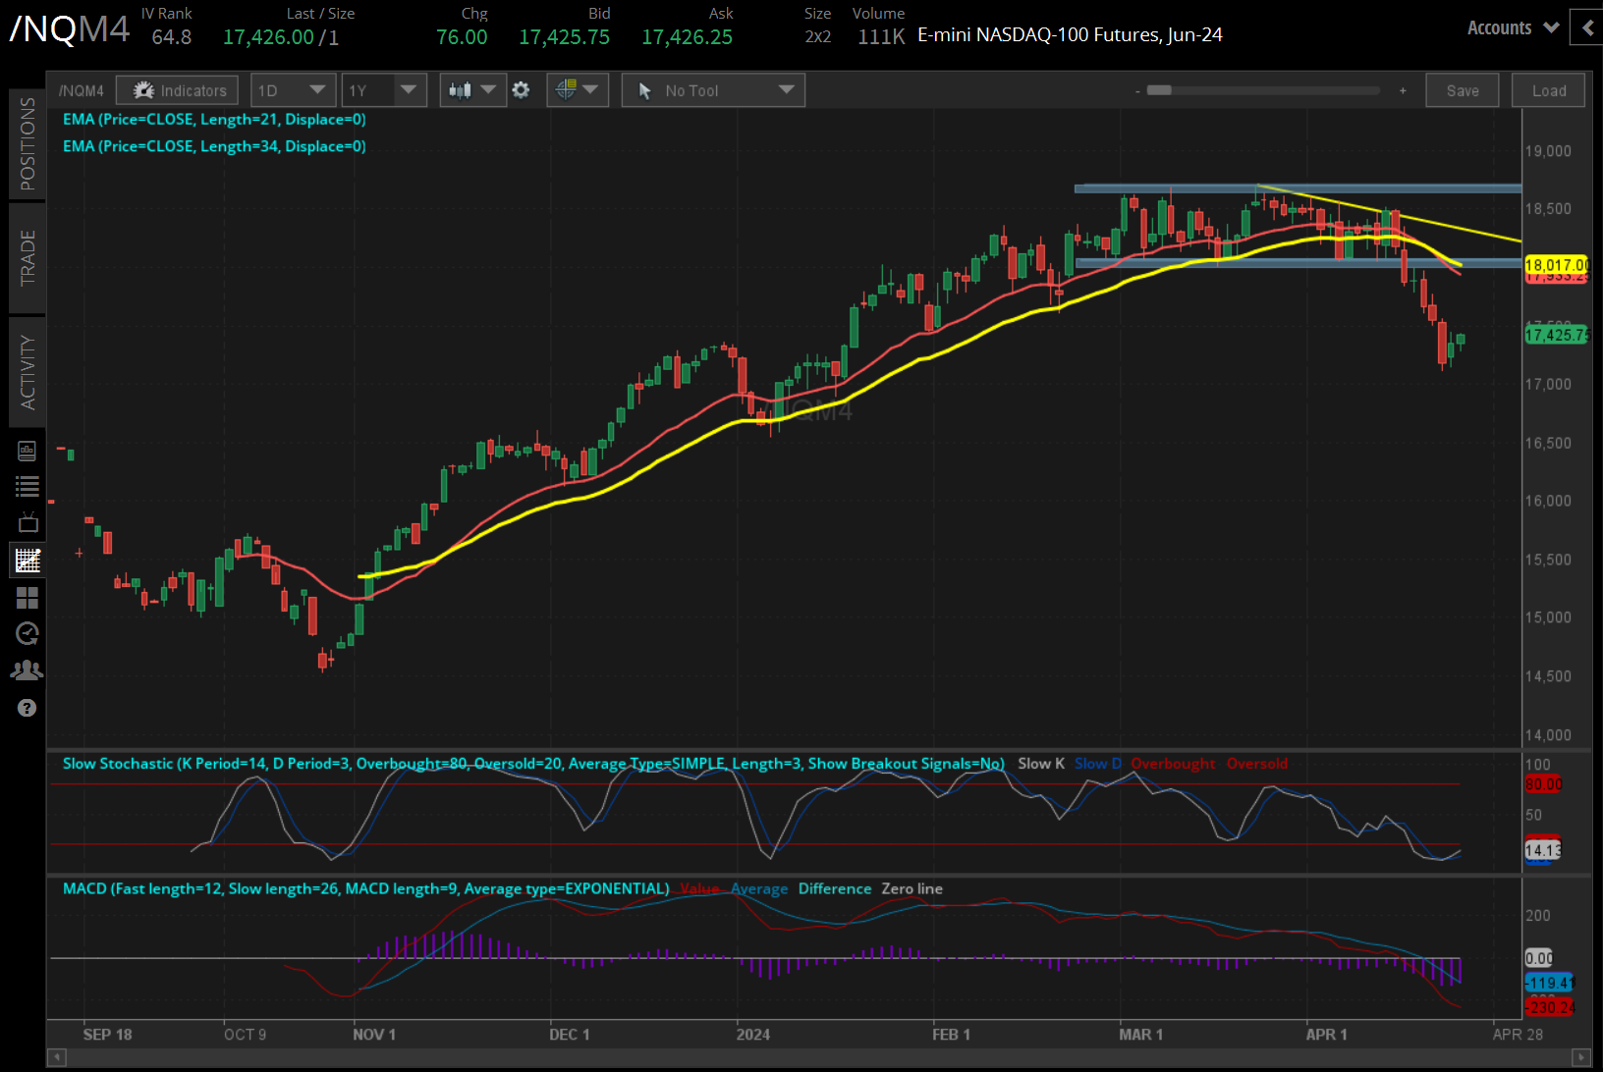The width and height of the screenshot is (1603, 1072).
Task: Select the chart icon in left sidebar
Action: click(27, 561)
